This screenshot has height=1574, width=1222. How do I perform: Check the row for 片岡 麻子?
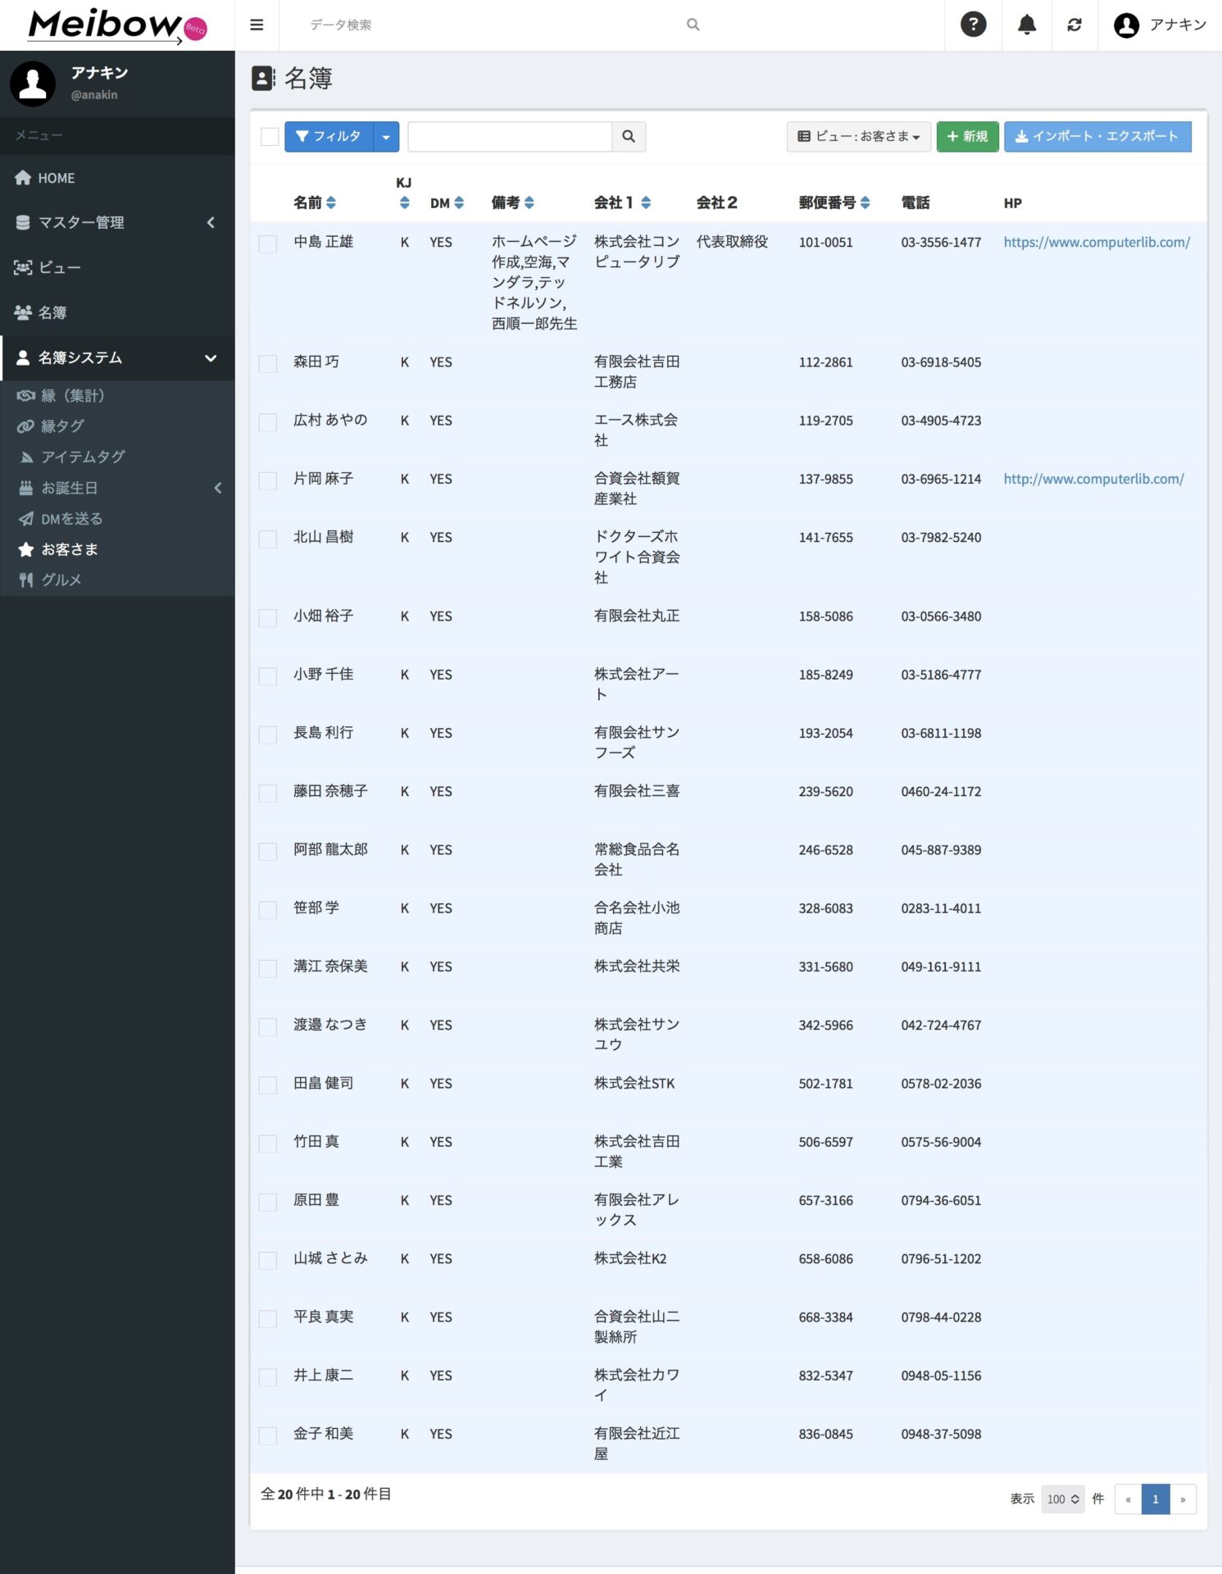268,480
